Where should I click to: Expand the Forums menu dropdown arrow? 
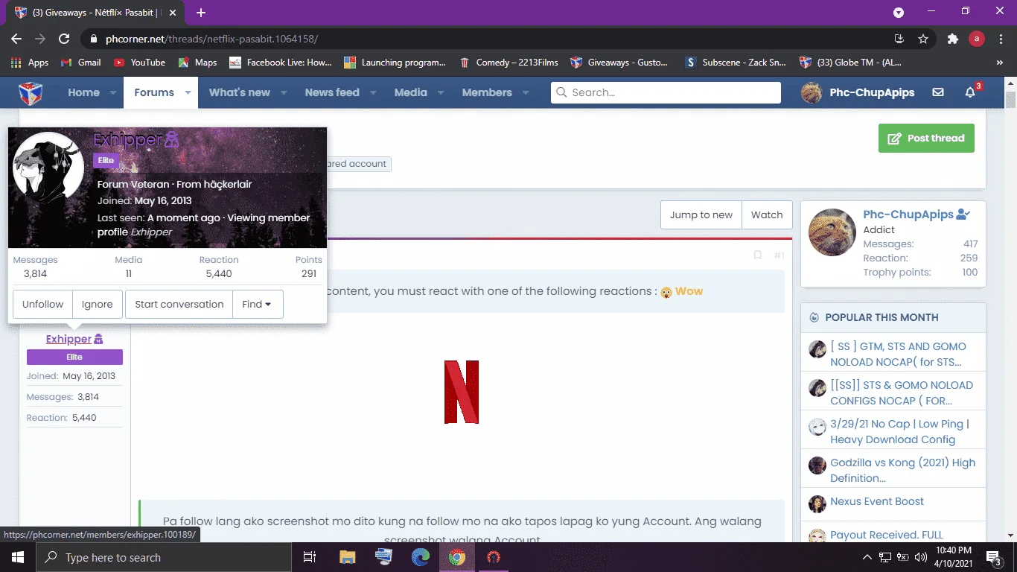pos(188,93)
